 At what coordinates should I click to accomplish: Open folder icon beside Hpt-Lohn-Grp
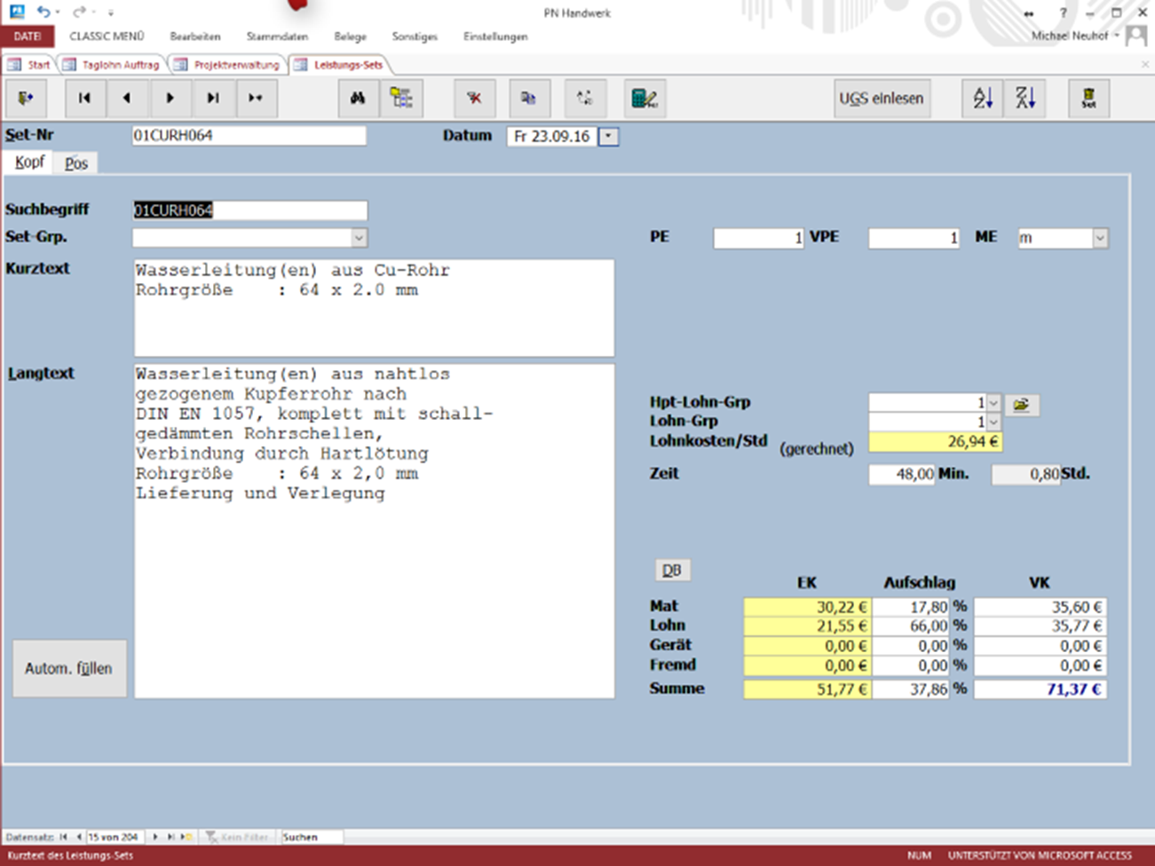[1021, 405]
